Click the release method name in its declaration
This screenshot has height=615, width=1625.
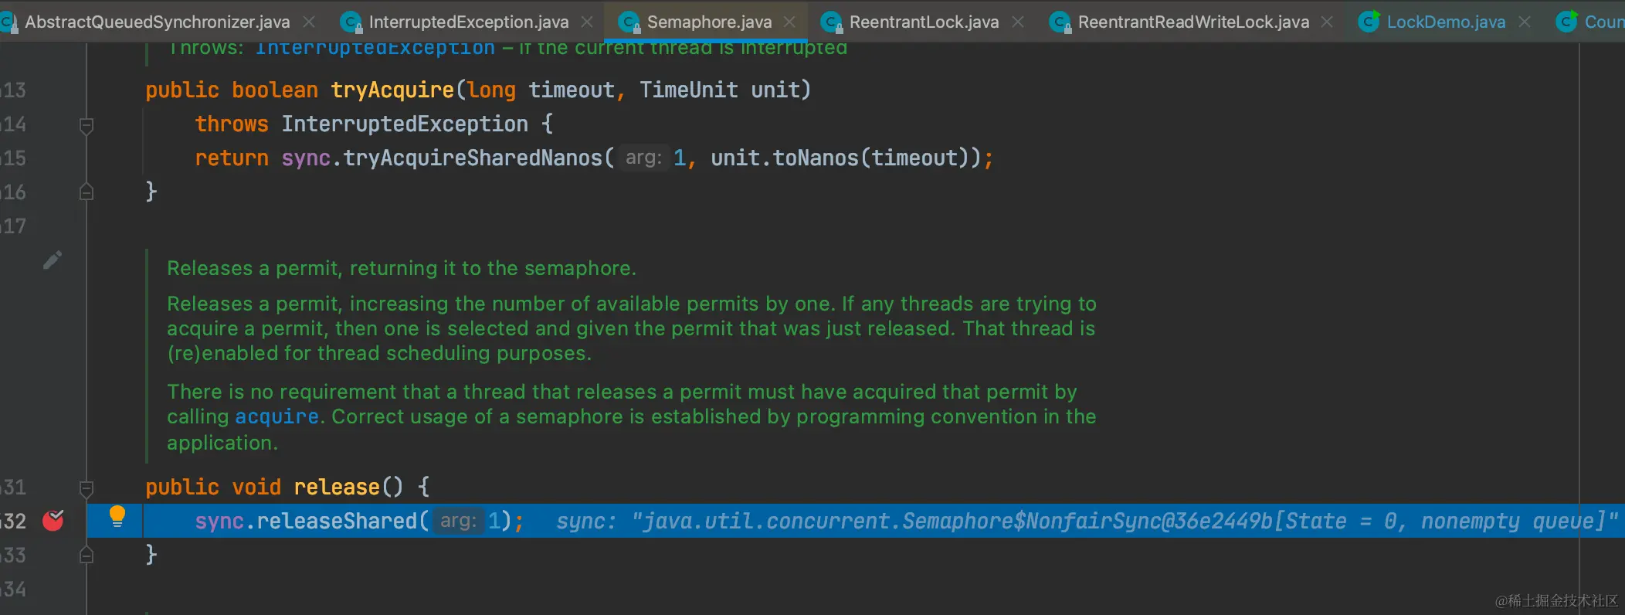(x=337, y=488)
